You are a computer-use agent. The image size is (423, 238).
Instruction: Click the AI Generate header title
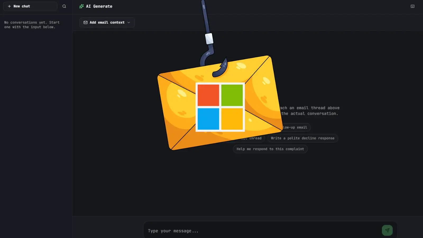point(99,6)
